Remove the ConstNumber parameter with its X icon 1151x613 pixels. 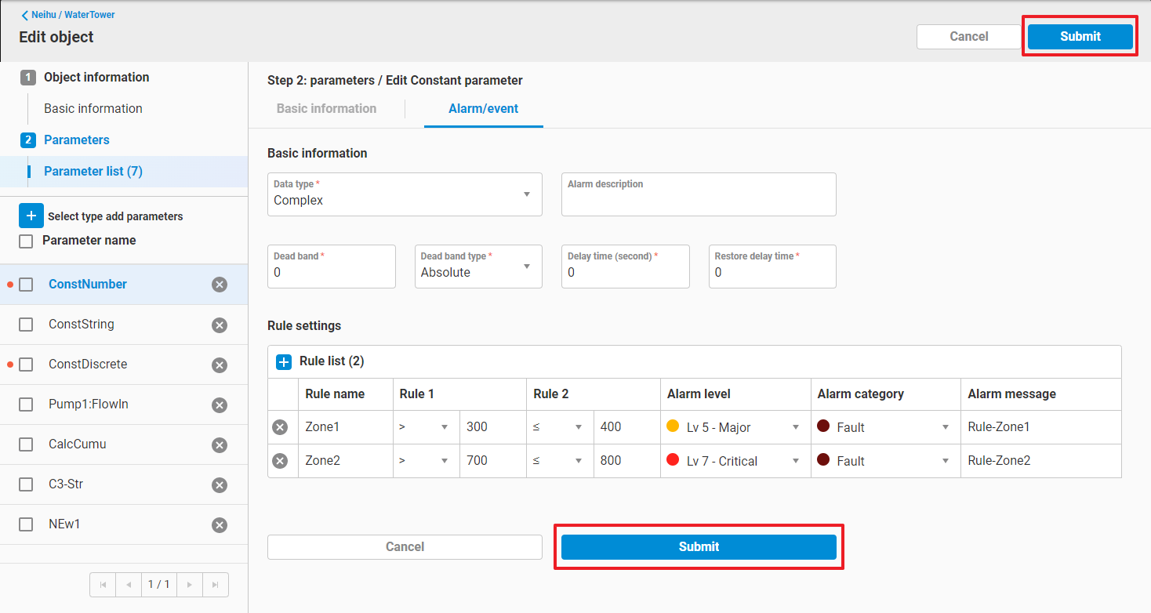click(220, 285)
